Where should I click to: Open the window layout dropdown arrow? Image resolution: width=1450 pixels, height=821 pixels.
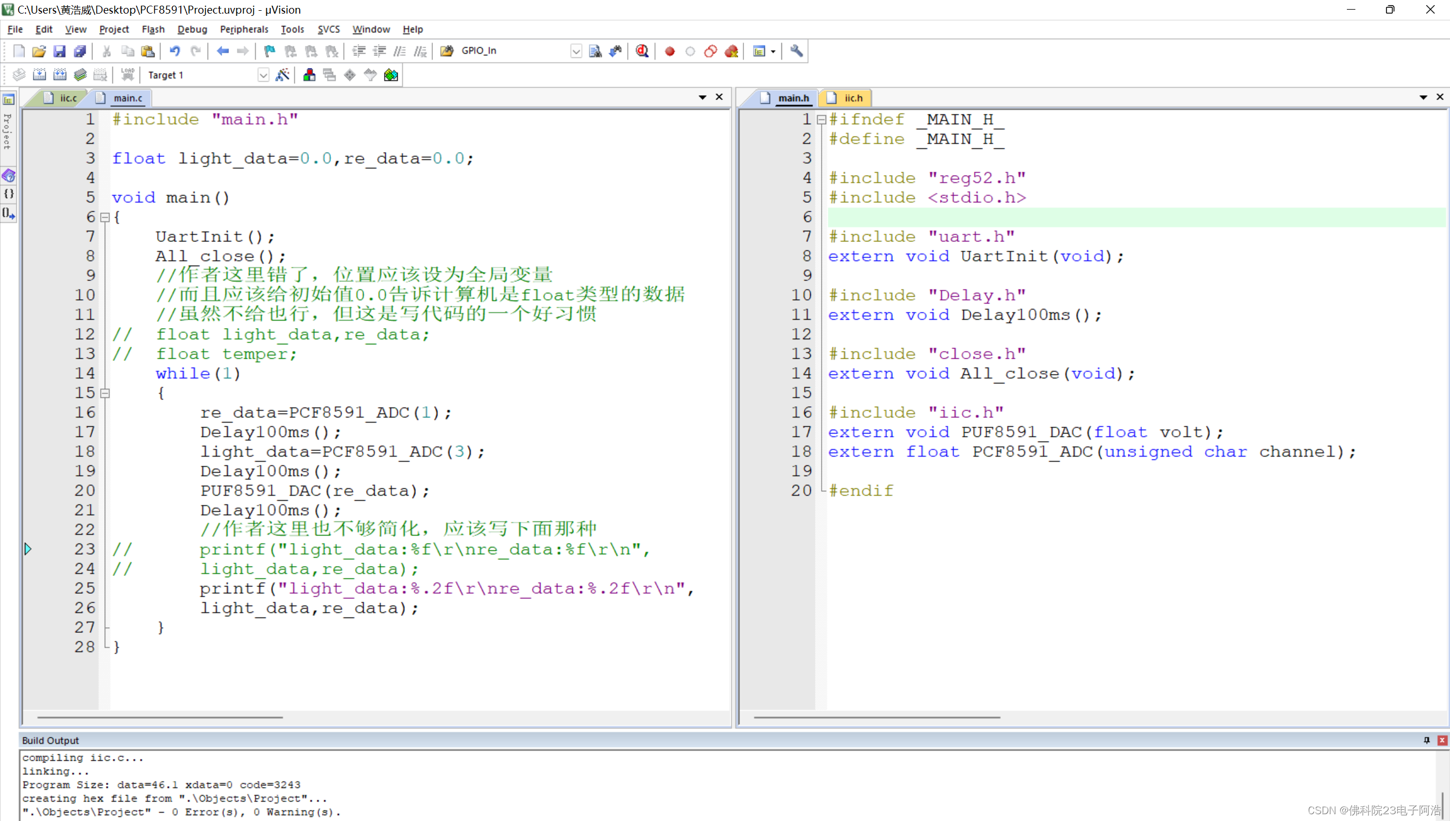[x=773, y=51]
